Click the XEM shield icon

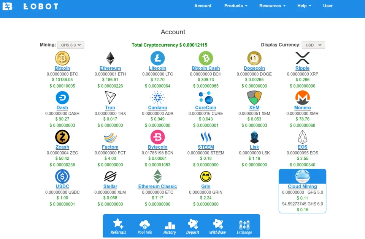point(254,98)
